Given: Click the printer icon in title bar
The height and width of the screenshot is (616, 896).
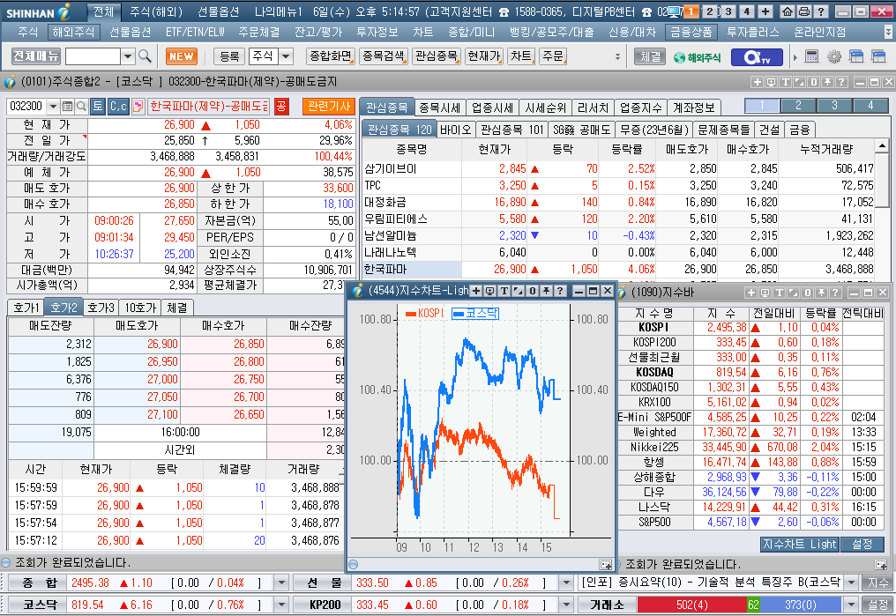Looking at the screenshot, I should pyautogui.click(x=803, y=11).
